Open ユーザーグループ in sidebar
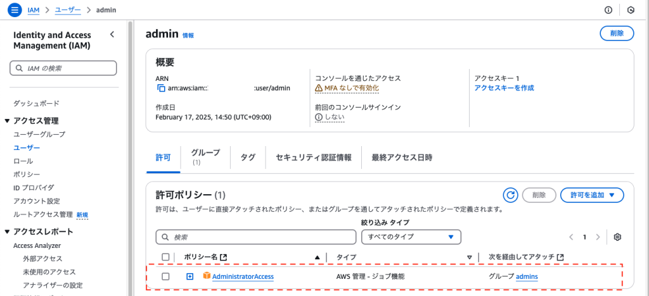Image resolution: width=649 pixels, height=296 pixels. [39, 134]
